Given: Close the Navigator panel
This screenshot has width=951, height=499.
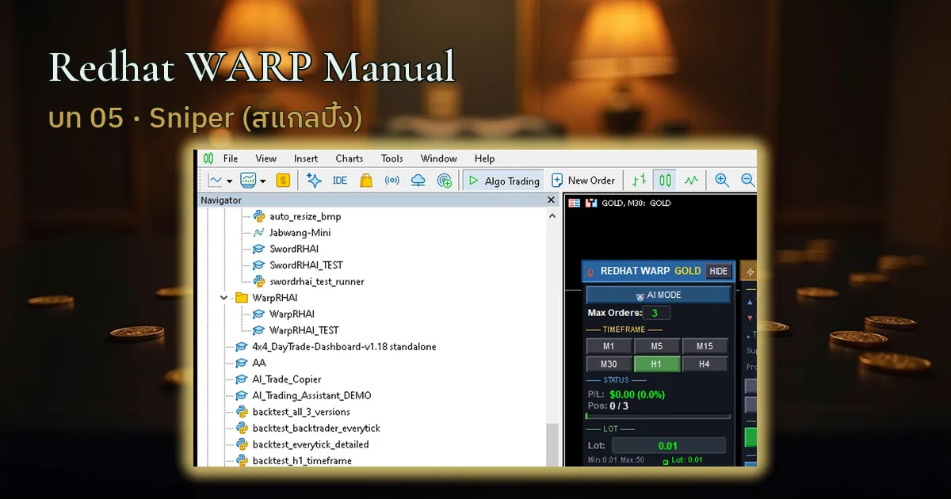Looking at the screenshot, I should 552,200.
